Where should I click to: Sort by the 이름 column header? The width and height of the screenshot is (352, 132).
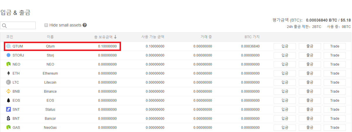50,37
